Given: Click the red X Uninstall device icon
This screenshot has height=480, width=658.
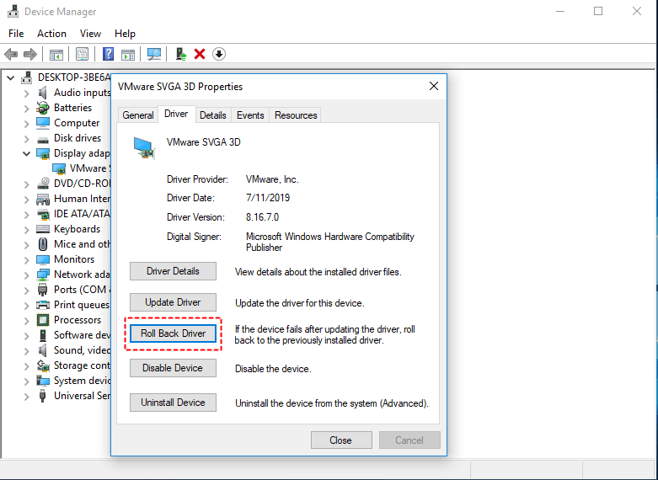Looking at the screenshot, I should coord(200,54).
